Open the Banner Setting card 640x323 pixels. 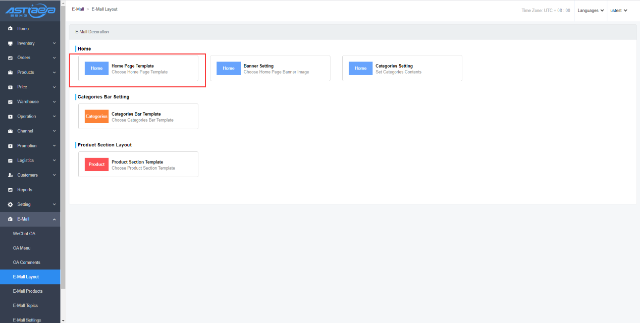click(270, 69)
